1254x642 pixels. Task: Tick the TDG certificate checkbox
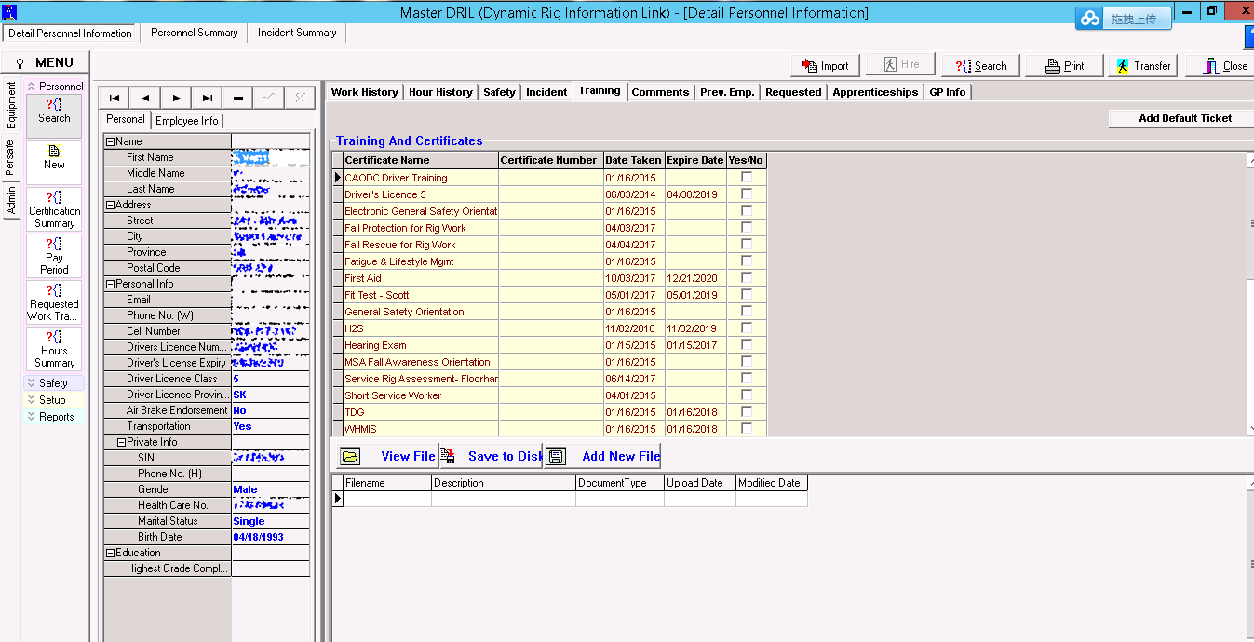[746, 411]
